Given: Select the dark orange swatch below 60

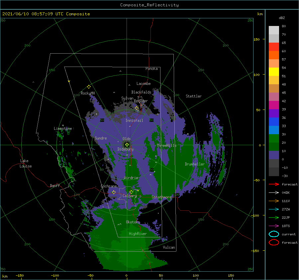Looking at the screenshot, I should (274, 55).
